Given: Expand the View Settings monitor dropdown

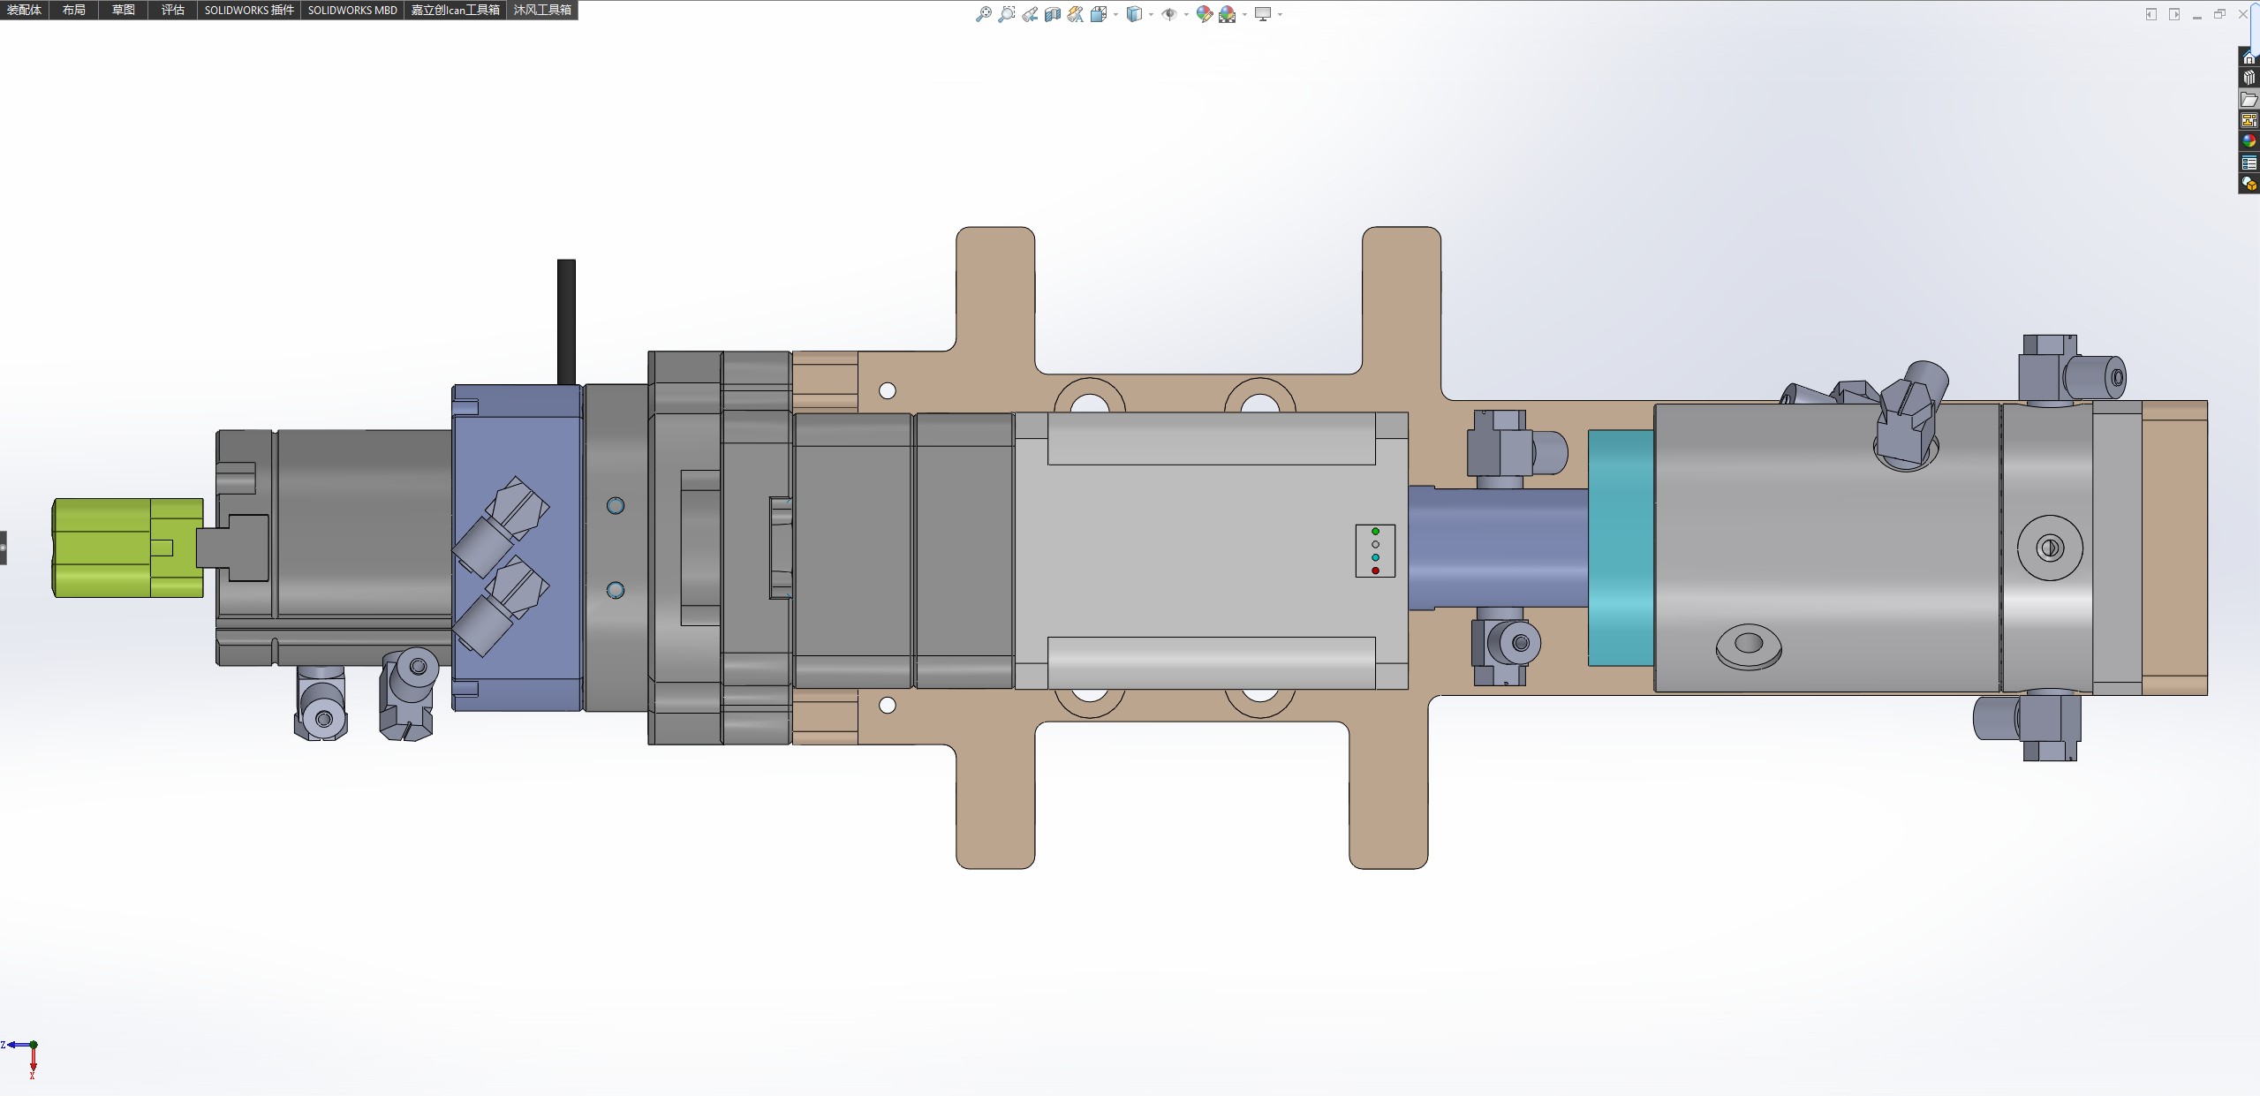Looking at the screenshot, I should [x=1280, y=14].
